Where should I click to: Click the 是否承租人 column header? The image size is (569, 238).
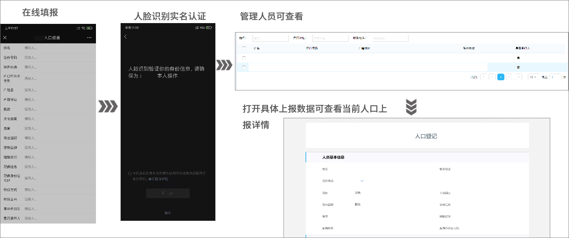pyautogui.click(x=522, y=48)
